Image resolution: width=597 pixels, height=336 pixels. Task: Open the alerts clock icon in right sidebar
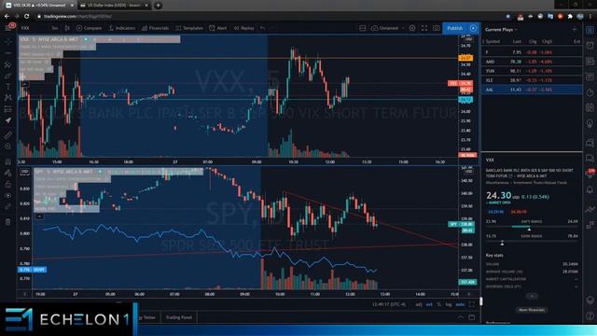click(590, 46)
